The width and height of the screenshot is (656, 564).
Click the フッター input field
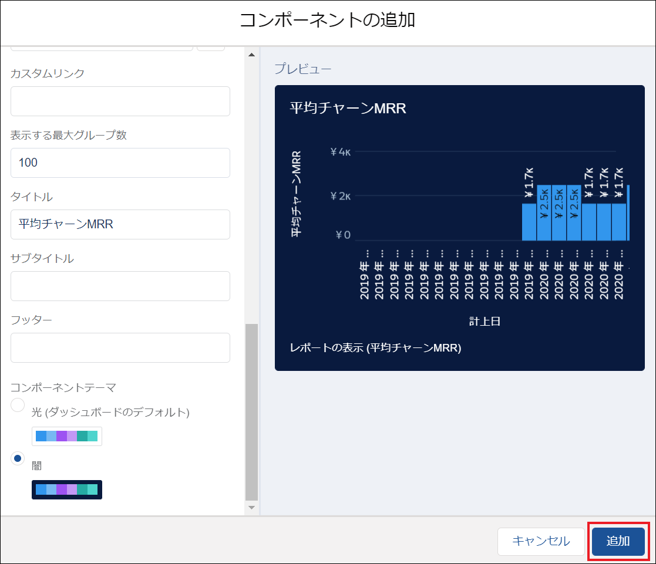point(120,347)
